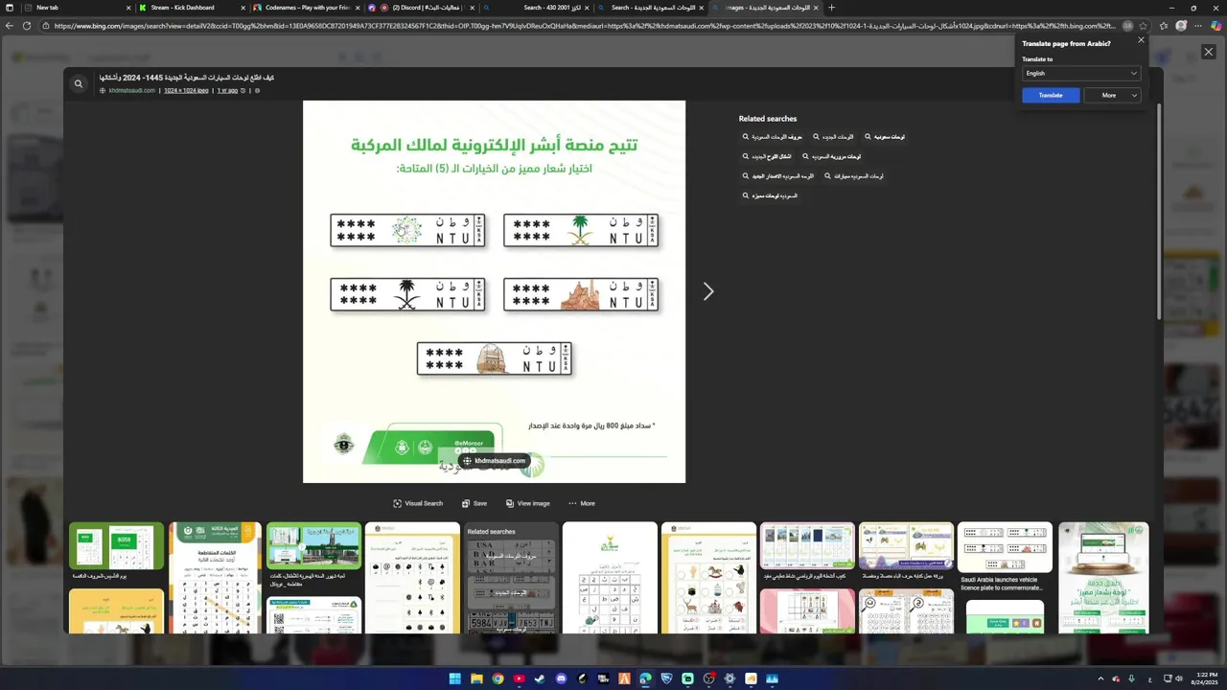The width and height of the screenshot is (1227, 690).
Task: Show hidden system tray icons chevron
Action: tap(1100, 679)
